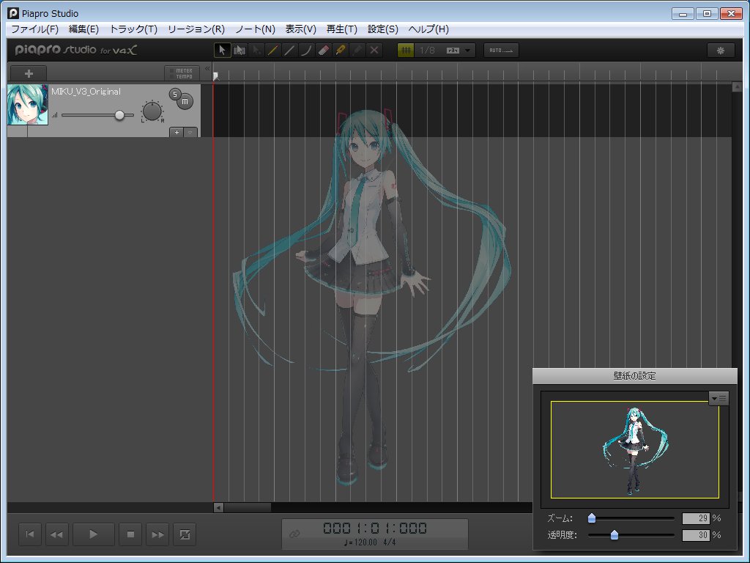Screen dimensions: 750x563
Task: Click the dimmed glue tool icon
Action: point(357,51)
